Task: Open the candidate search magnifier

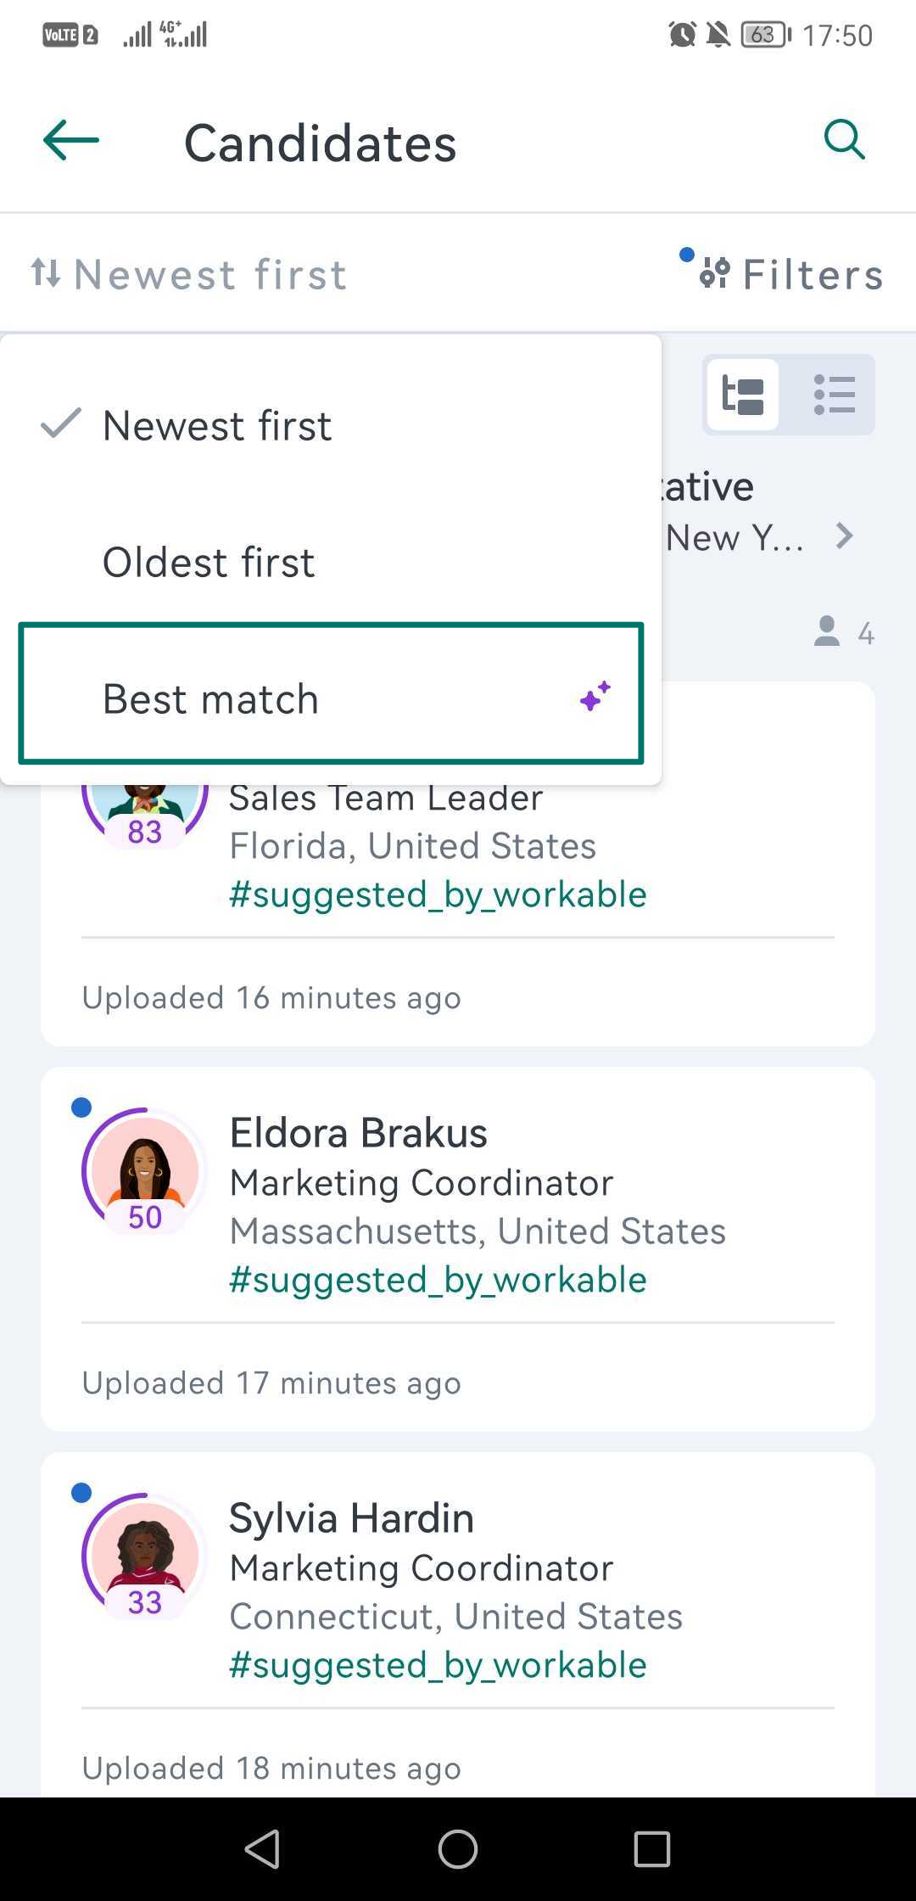Action: 844,140
